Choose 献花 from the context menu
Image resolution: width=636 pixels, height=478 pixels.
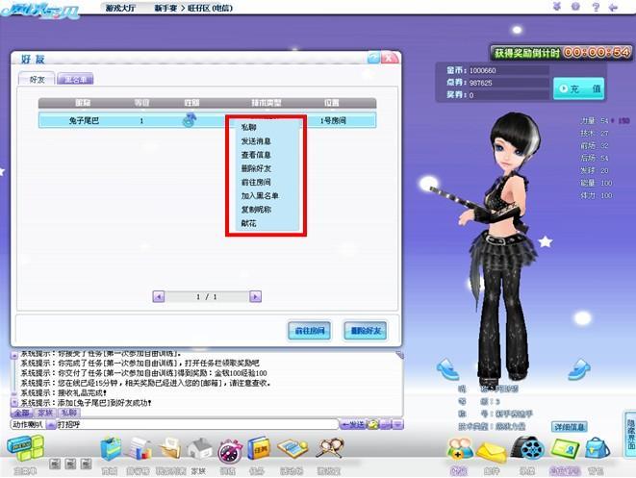248,223
